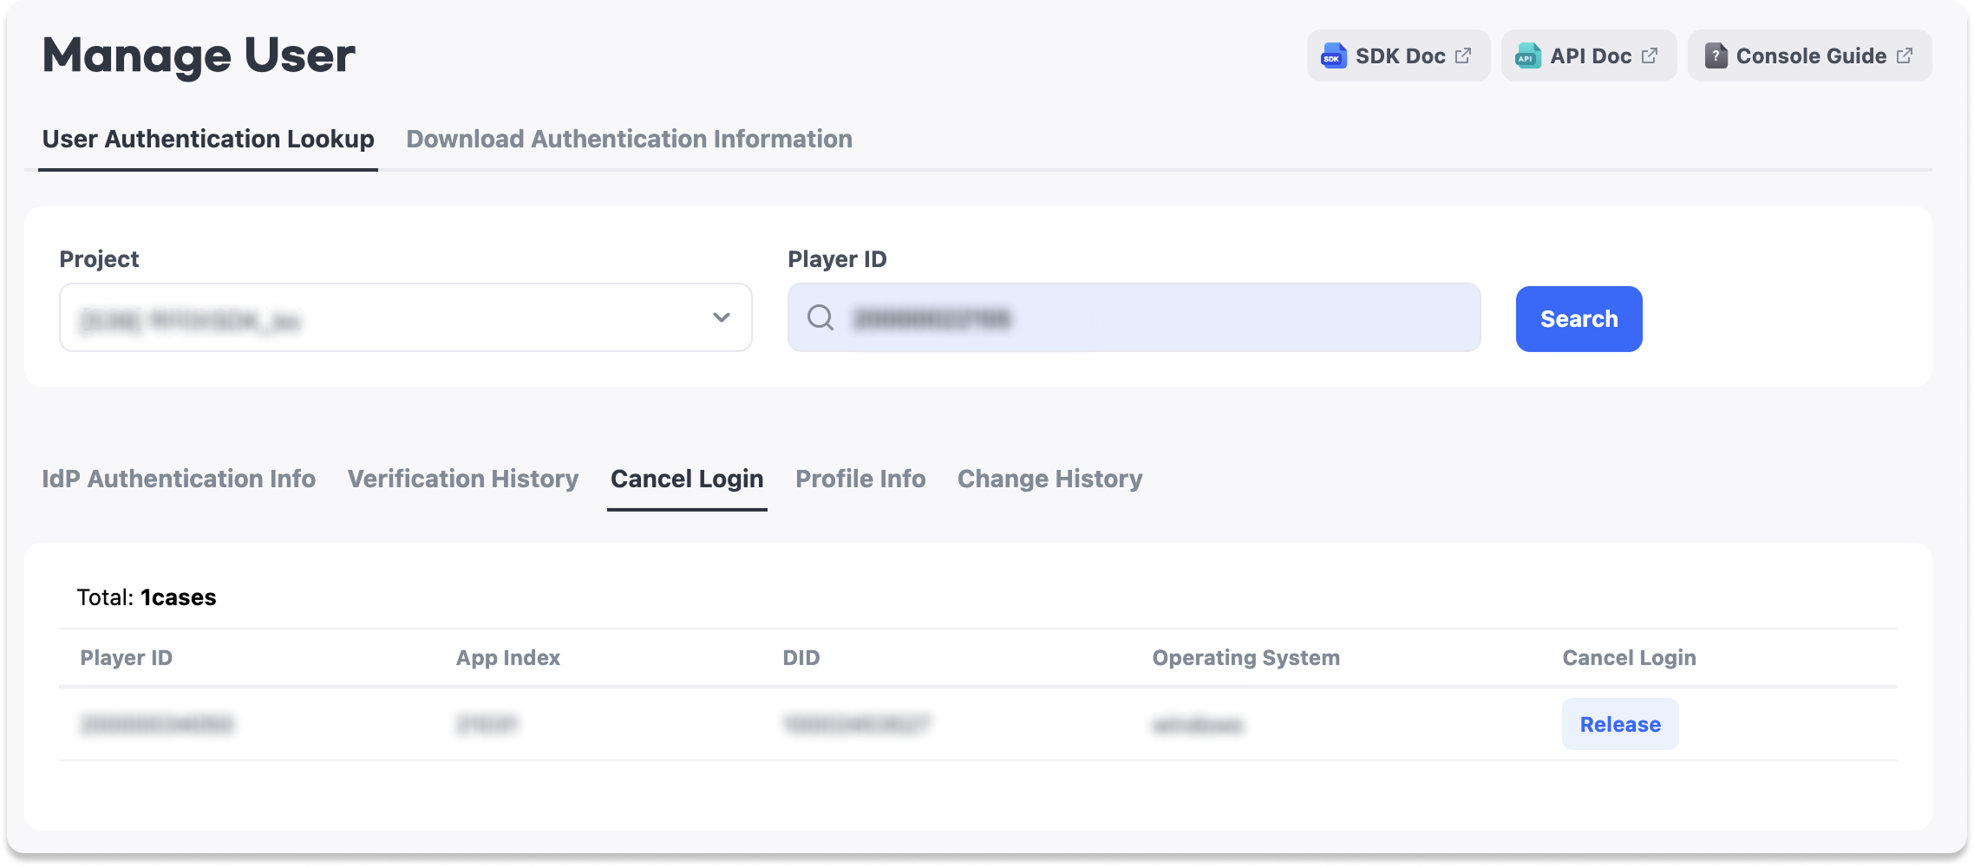Image resolution: width=1974 pixels, height=867 pixels.
Task: Focus the Player ID search input field
Action: pyautogui.click(x=1134, y=317)
